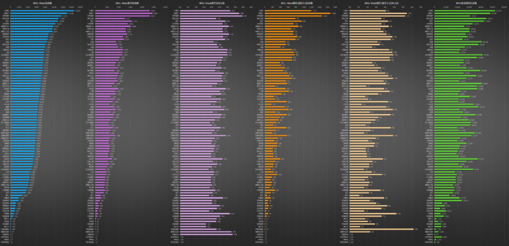Viewport: 509px width, 246px height.
Task: Click the 5,000 axis tick of the magenta chart
Action: click(x=154, y=7)
